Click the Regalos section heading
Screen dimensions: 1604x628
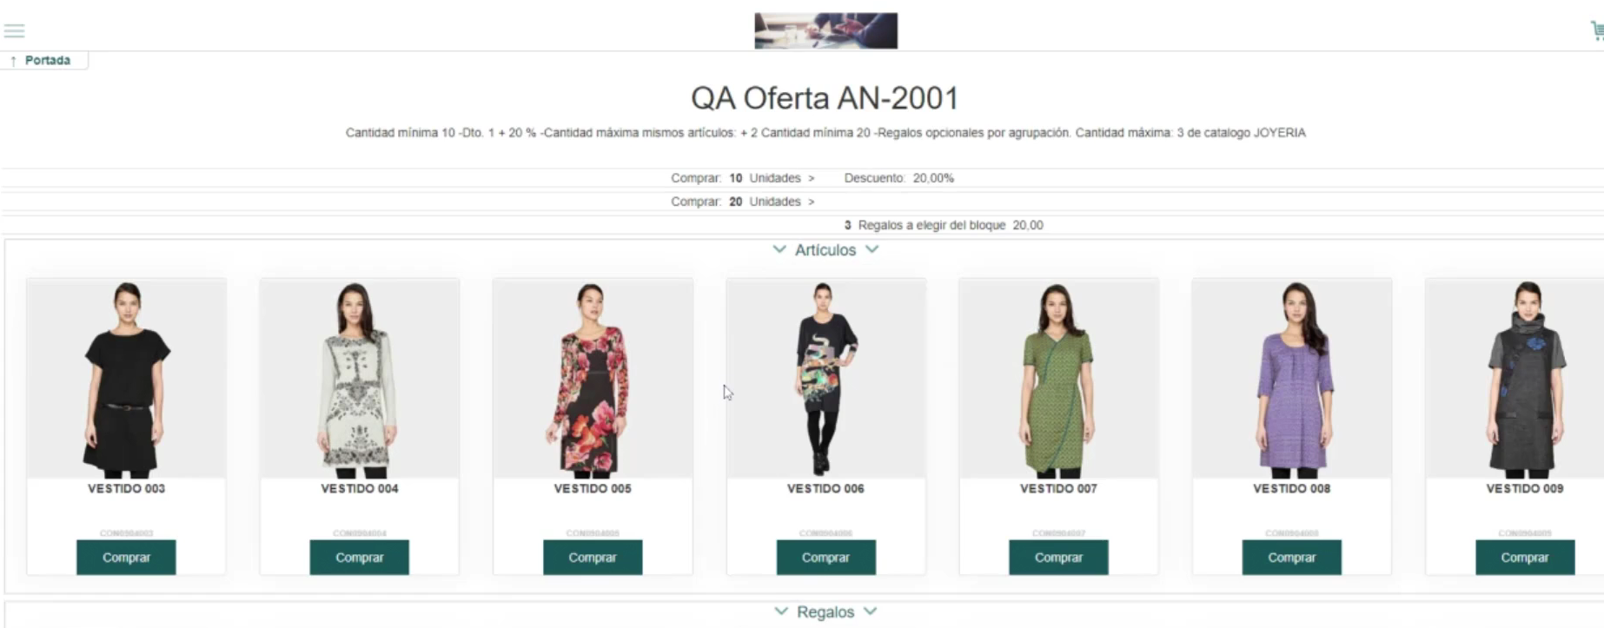825,612
